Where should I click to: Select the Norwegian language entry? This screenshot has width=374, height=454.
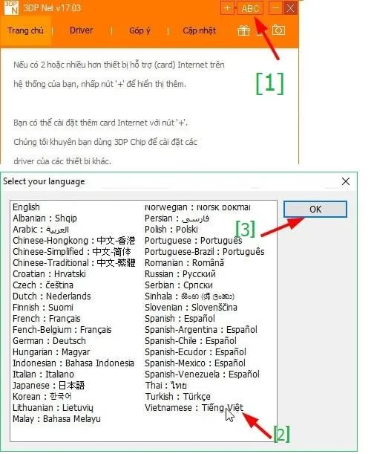coord(197,207)
